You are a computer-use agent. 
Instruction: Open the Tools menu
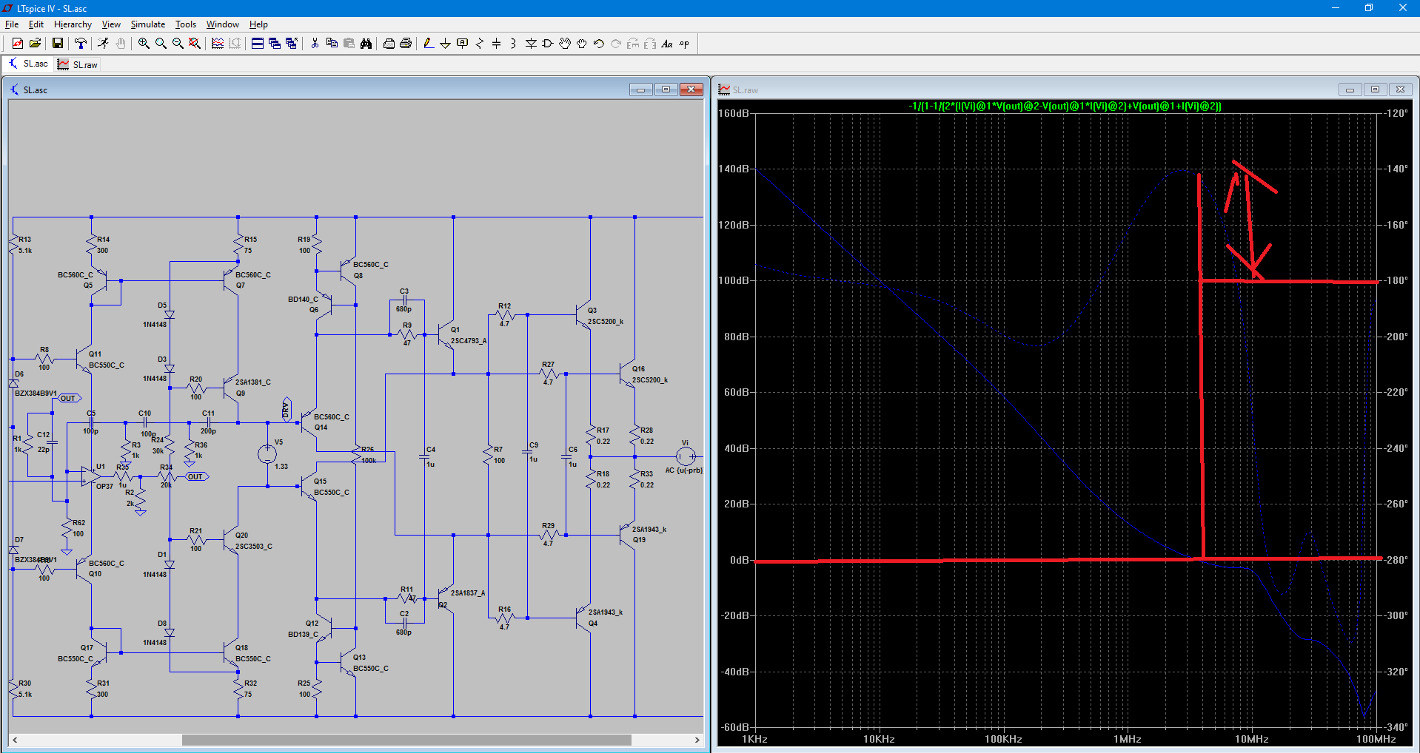[185, 24]
